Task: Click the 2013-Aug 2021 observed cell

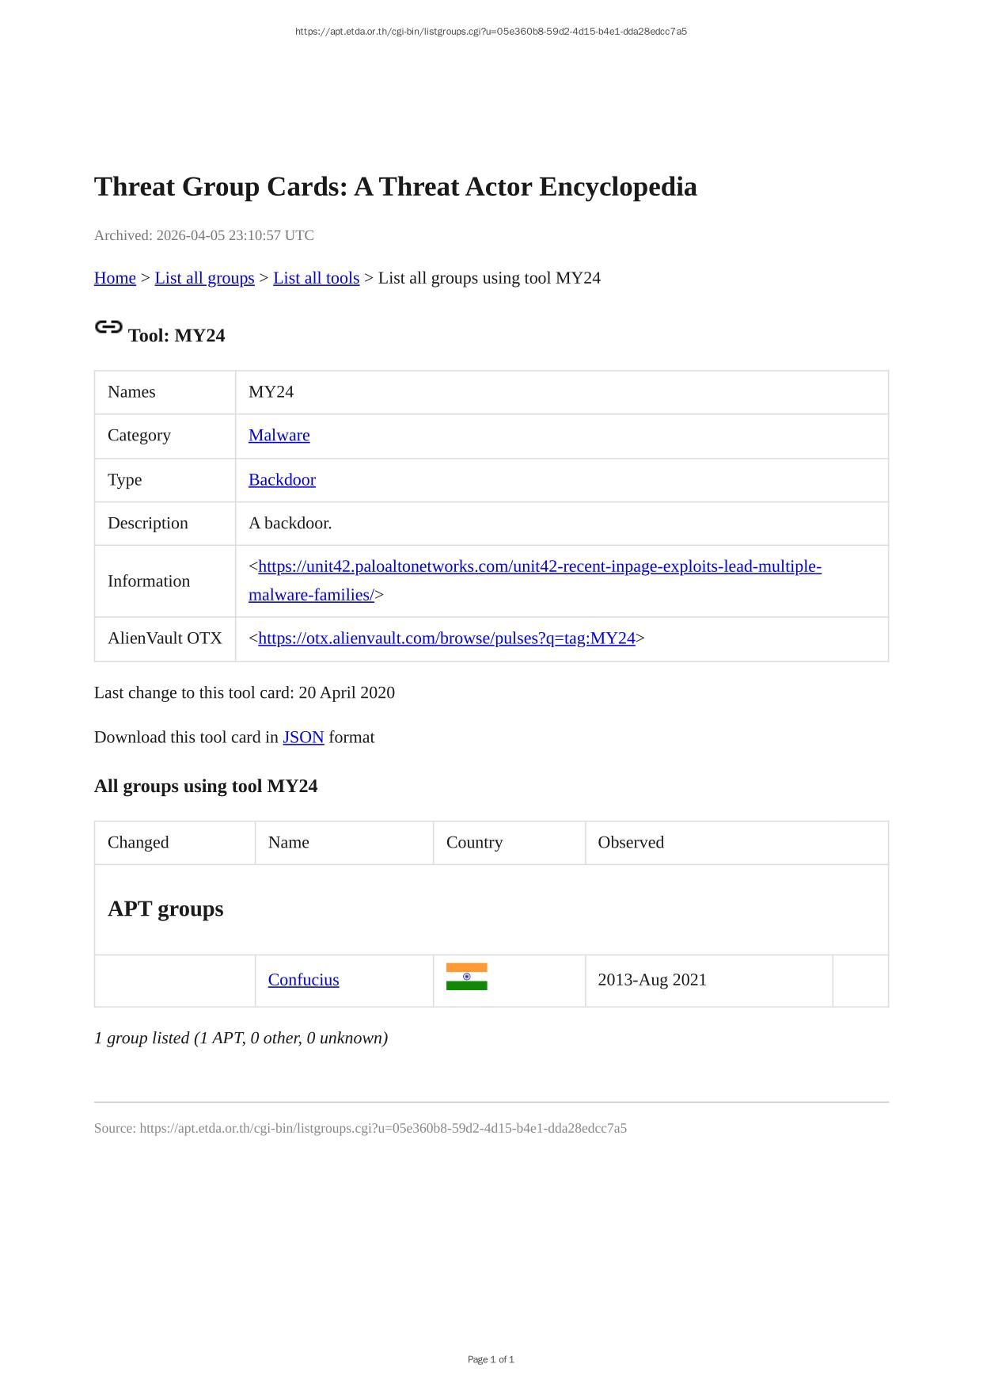Action: (651, 980)
